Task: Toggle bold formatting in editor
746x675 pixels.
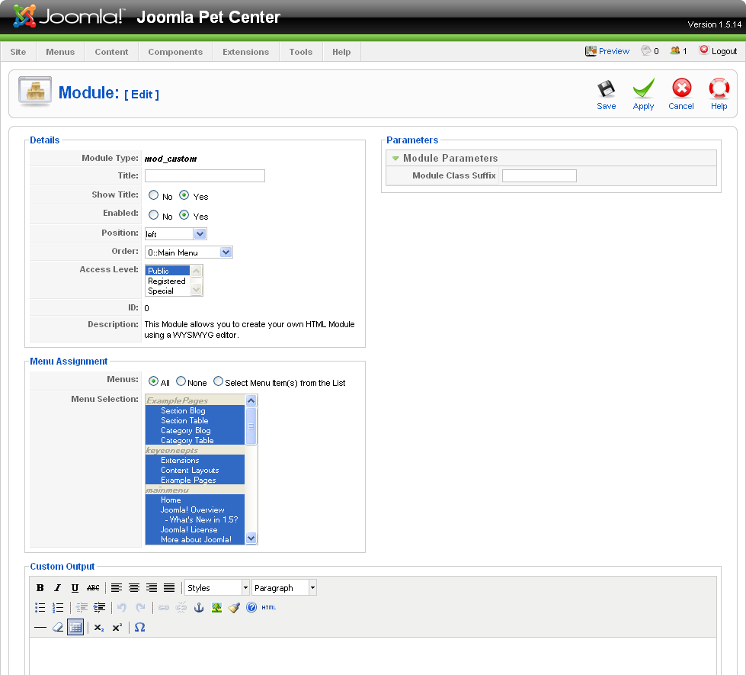Action: pyautogui.click(x=40, y=588)
